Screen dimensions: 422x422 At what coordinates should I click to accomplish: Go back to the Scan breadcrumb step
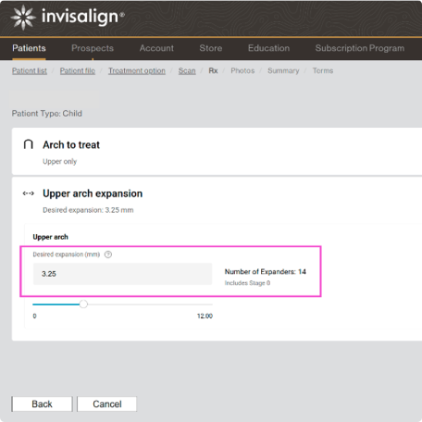pyautogui.click(x=187, y=70)
